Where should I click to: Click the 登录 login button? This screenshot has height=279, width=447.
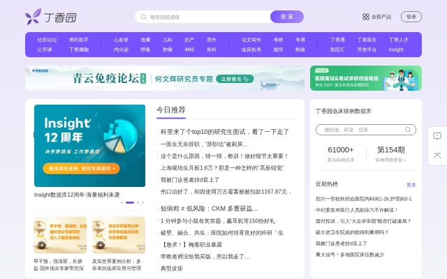(411, 17)
